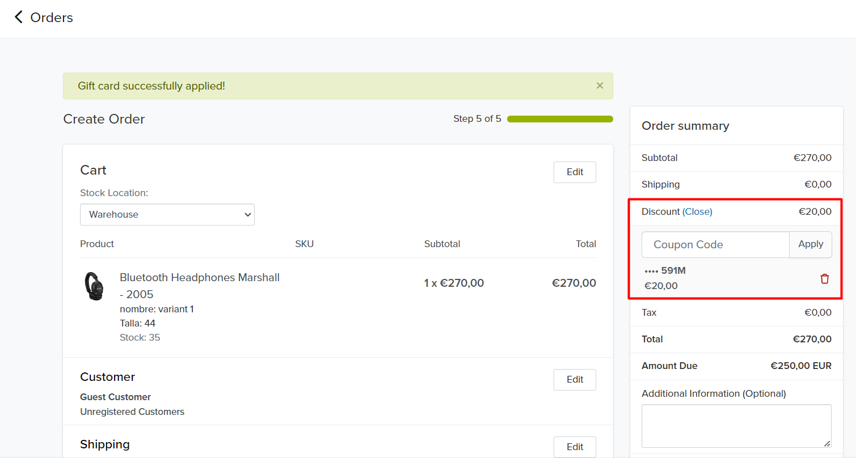Focus the Coupon Code input field
This screenshot has height=458, width=856.
tap(715, 245)
